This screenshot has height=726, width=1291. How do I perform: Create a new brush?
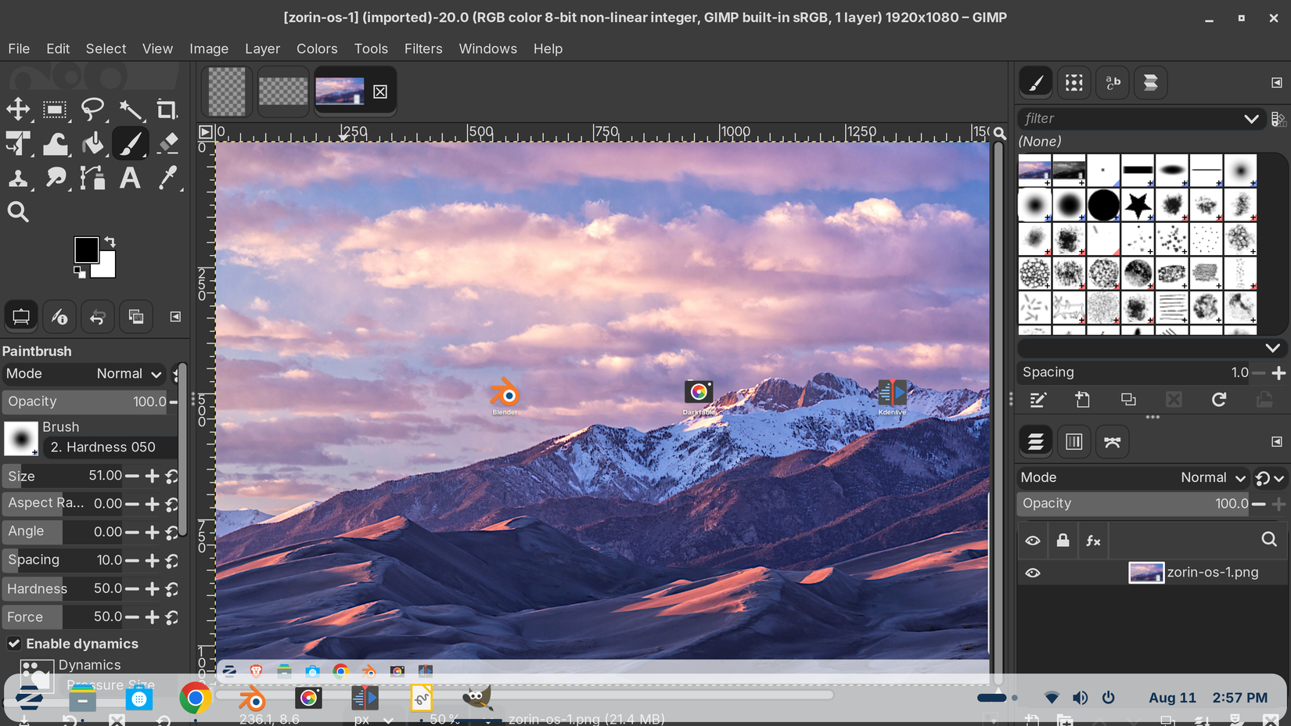point(1083,400)
